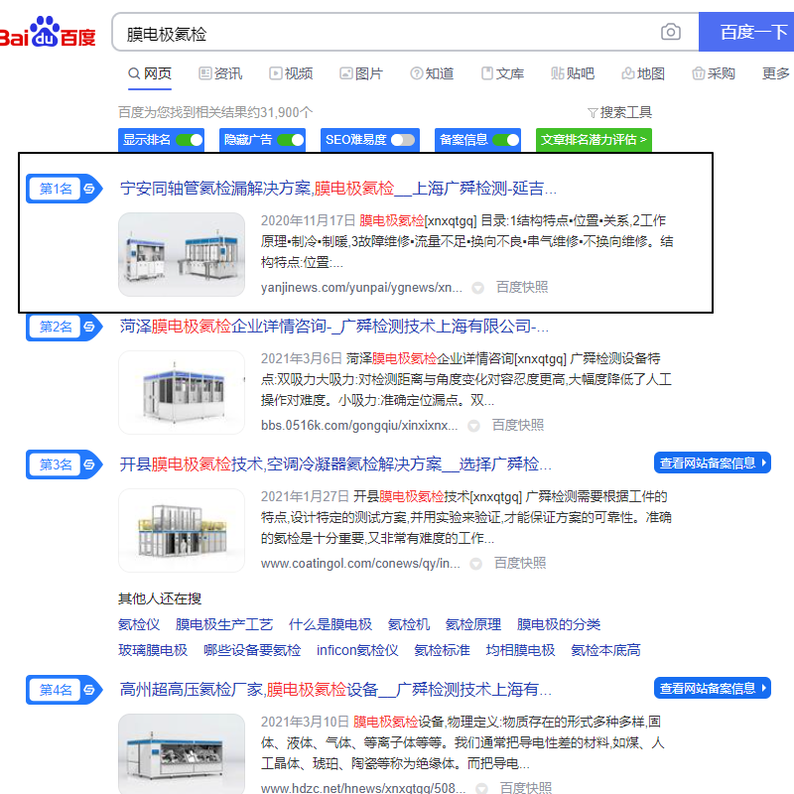Expand dropdown arrow beside hdzc.net URL
This screenshot has width=794, height=794.
coord(481,788)
